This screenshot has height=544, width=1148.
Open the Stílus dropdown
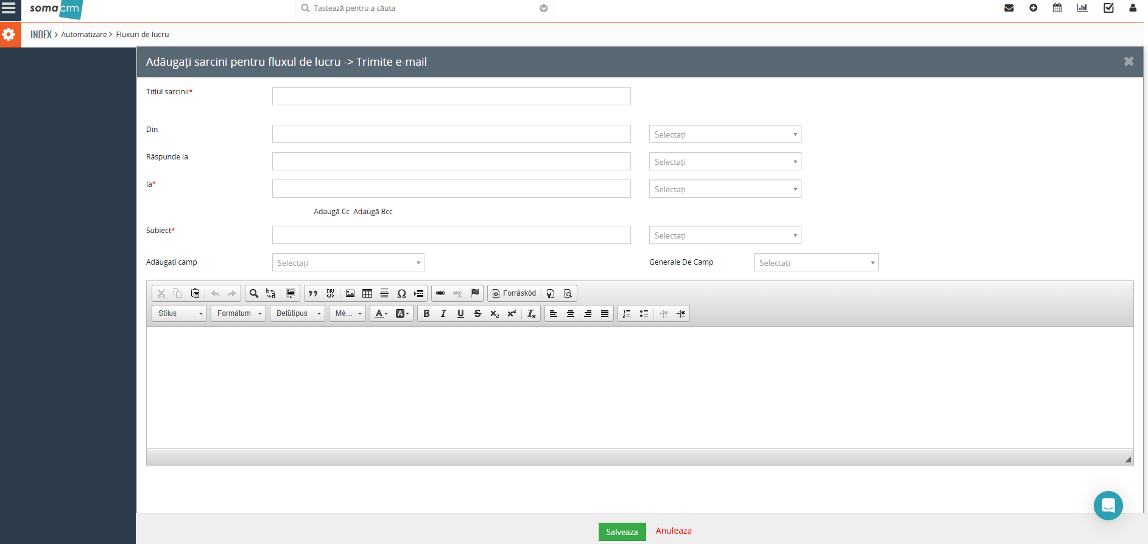(179, 313)
